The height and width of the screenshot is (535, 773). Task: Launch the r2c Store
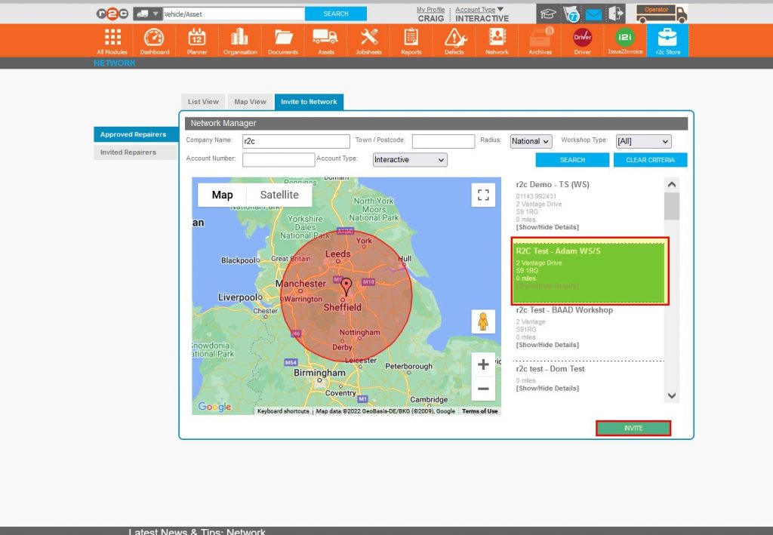668,41
